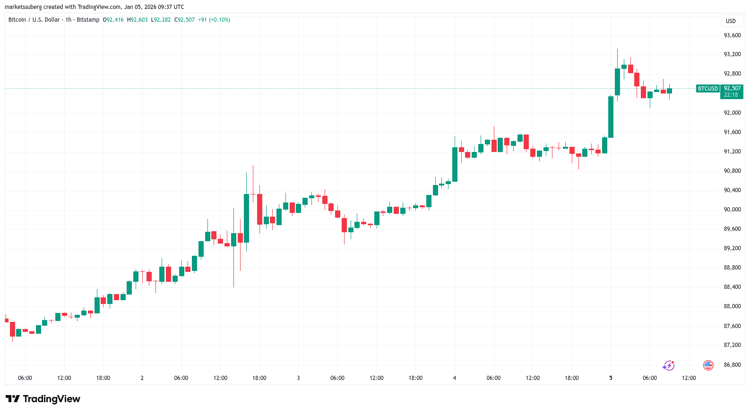The height and width of the screenshot is (413, 750).
Task: Click the 86,800 price axis label
Action: pos(732,365)
